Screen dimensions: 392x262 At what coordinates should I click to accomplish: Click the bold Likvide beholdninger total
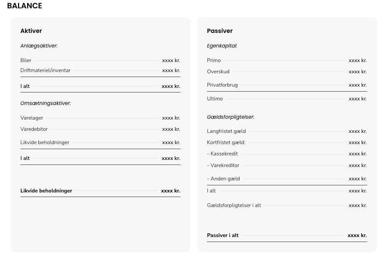click(100, 191)
